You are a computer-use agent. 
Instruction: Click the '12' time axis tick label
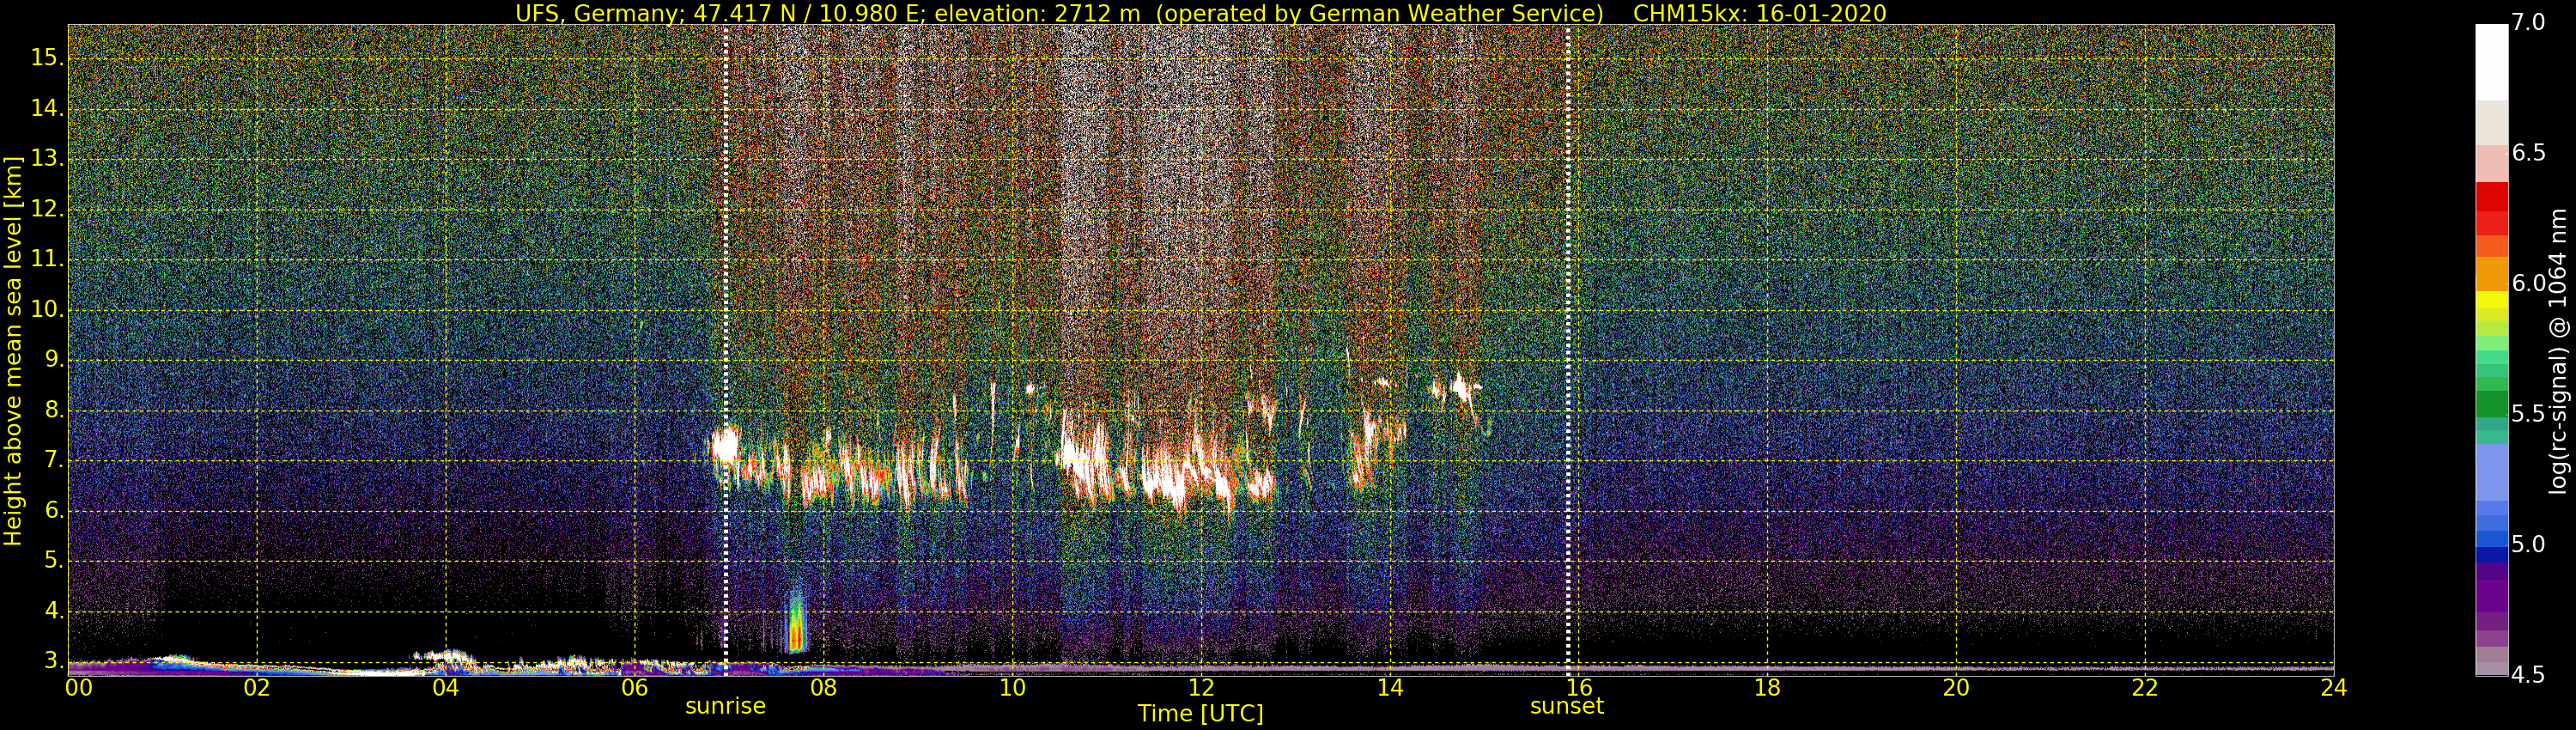1201,687
